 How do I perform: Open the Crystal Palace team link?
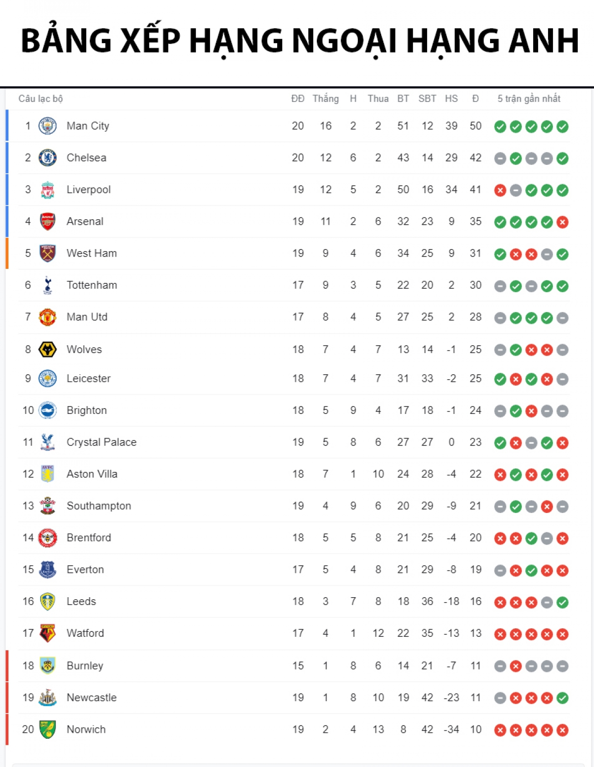pos(101,442)
